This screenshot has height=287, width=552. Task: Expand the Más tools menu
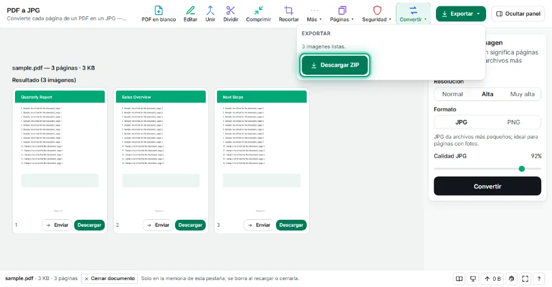pos(314,14)
